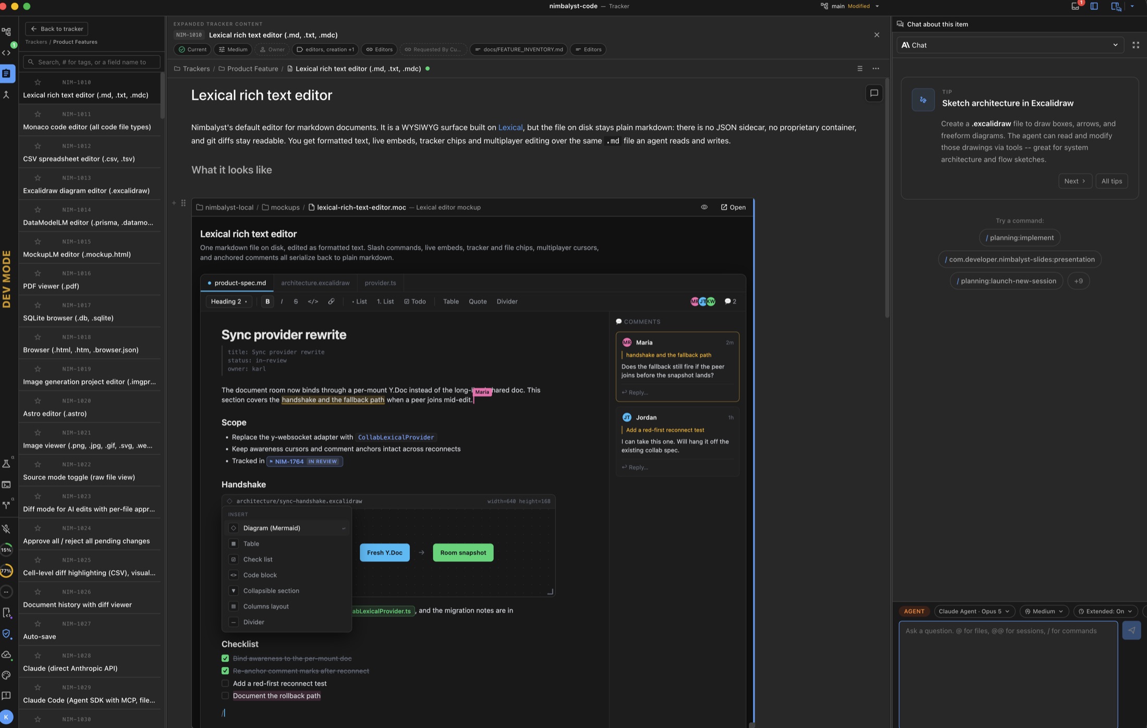Screen dimensions: 1147x728
Task: Click the Back to tracker button
Action: (x=57, y=29)
